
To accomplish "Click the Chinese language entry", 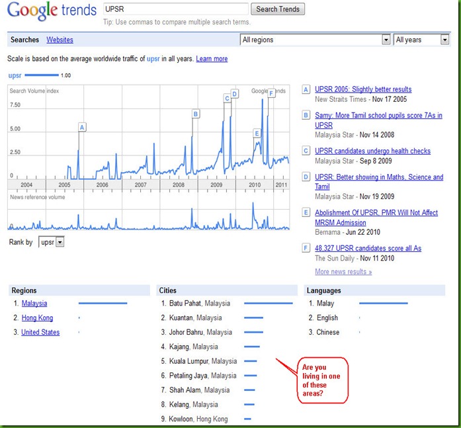I will [328, 332].
